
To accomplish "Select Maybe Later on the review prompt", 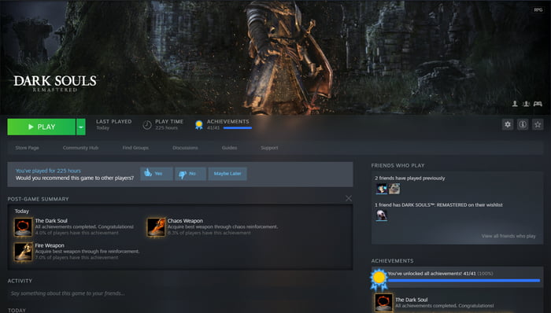I will click(227, 174).
